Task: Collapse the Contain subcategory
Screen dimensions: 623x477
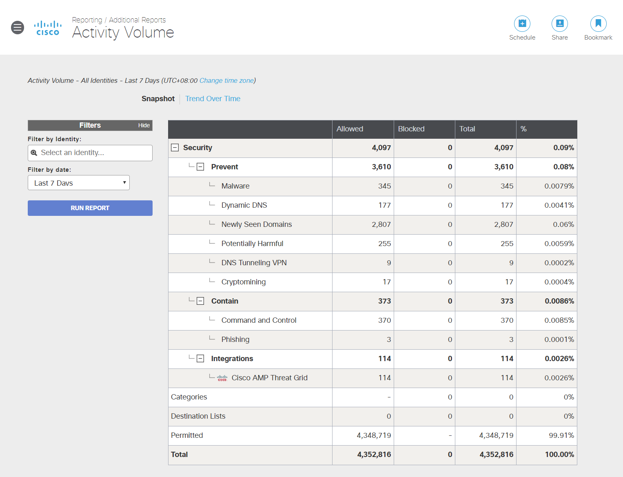Action: (x=200, y=301)
